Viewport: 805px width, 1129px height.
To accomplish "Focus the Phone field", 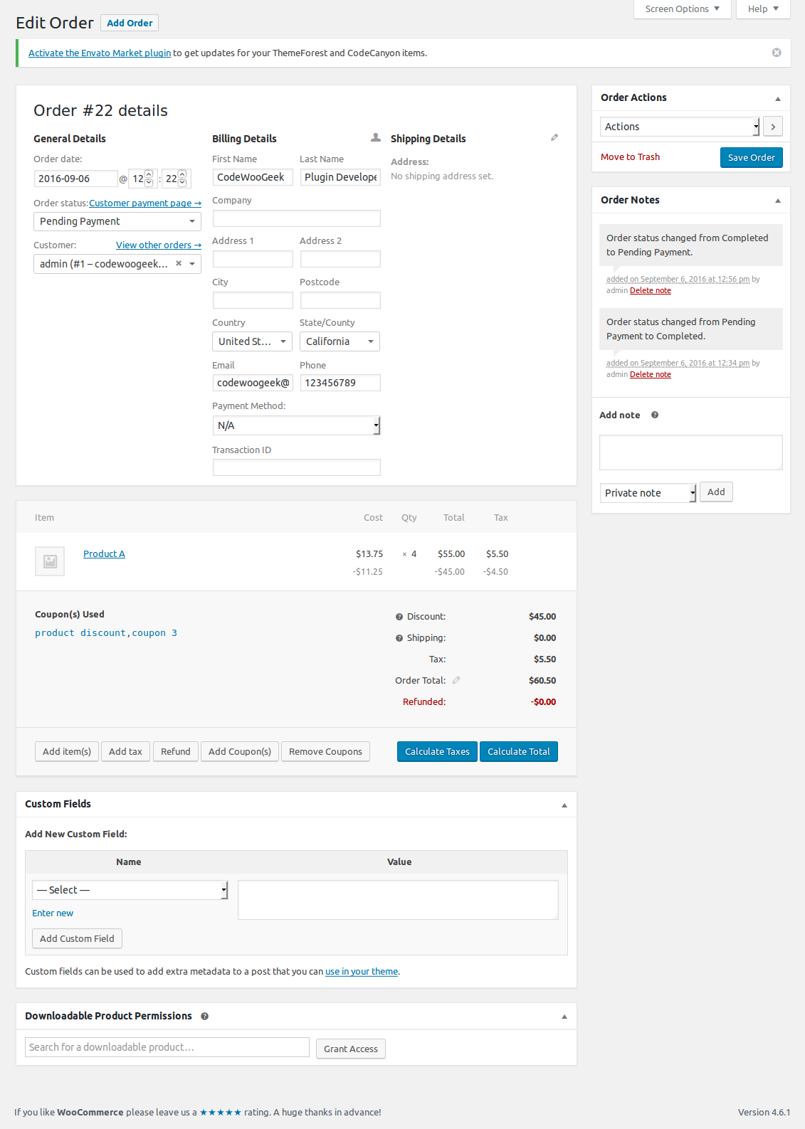I will click(x=340, y=383).
